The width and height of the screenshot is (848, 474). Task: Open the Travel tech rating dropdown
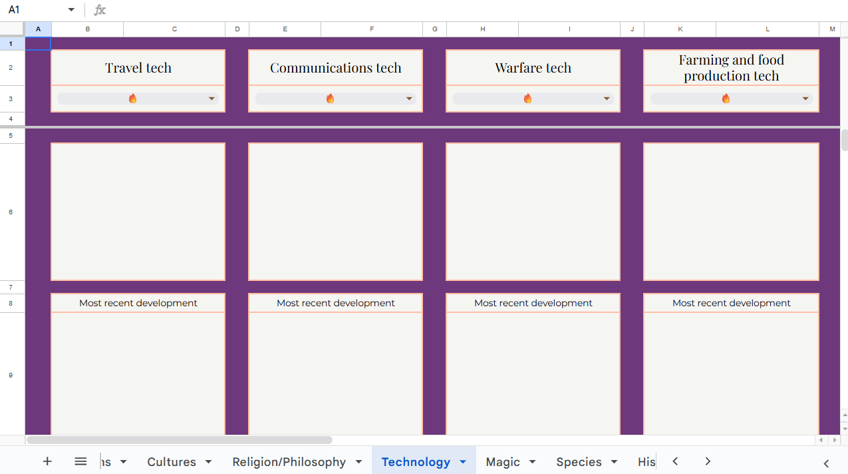pos(212,97)
